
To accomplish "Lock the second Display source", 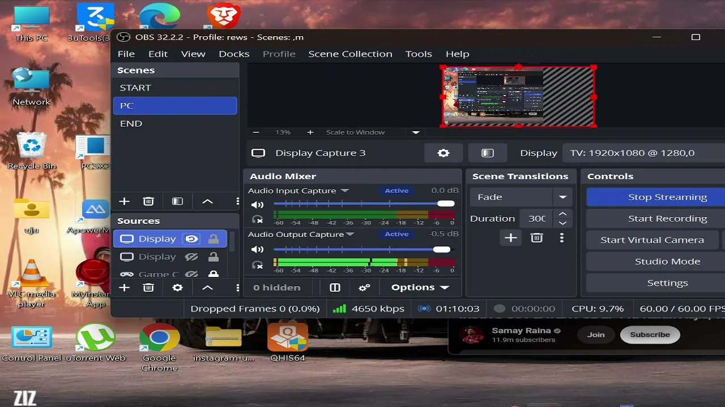I will [214, 257].
